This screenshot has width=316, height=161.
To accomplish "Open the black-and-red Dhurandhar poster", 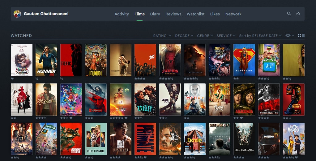I will tap(269, 99).
